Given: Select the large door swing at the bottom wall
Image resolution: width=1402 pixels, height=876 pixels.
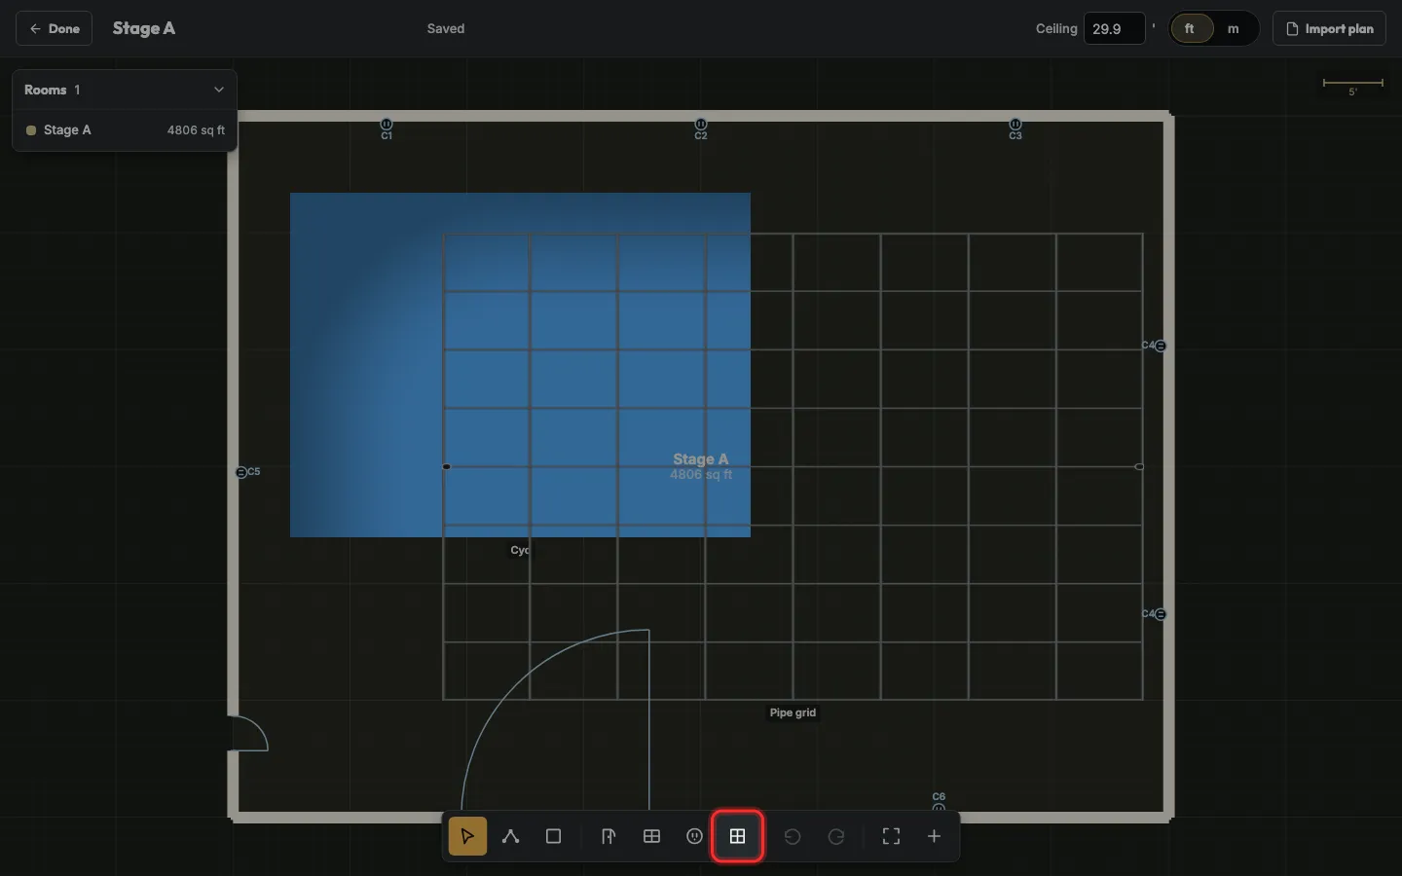Looking at the screenshot, I should (x=556, y=720).
